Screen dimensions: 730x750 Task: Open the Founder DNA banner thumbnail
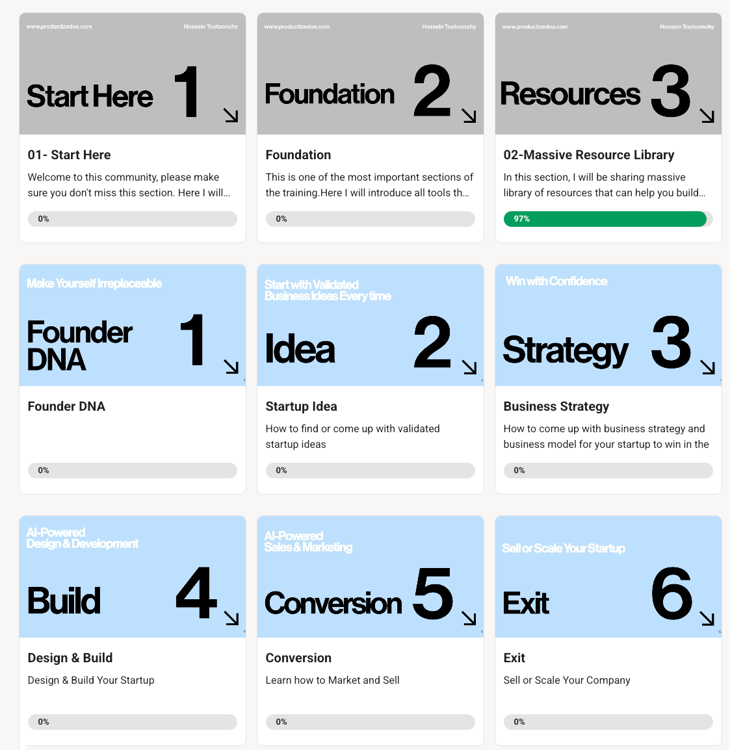click(x=133, y=325)
